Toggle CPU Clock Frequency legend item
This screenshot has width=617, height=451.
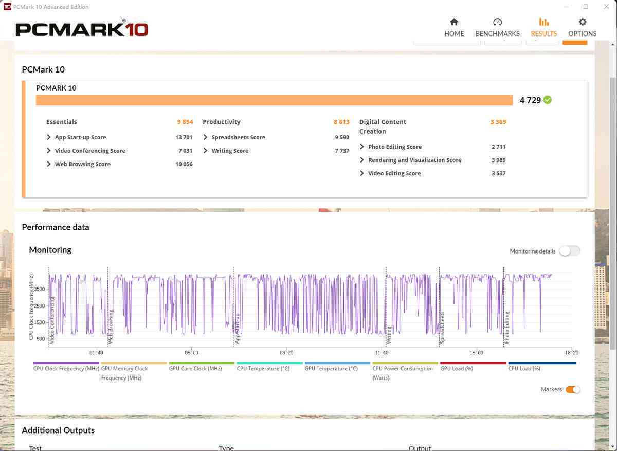(66, 366)
